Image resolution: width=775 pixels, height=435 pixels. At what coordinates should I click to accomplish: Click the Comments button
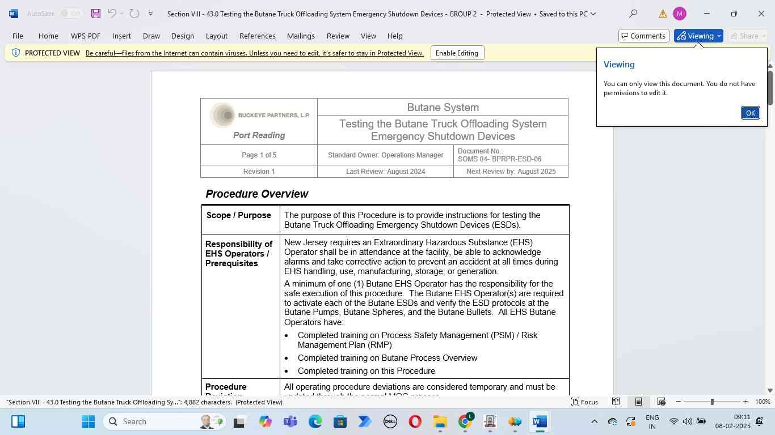tap(643, 36)
